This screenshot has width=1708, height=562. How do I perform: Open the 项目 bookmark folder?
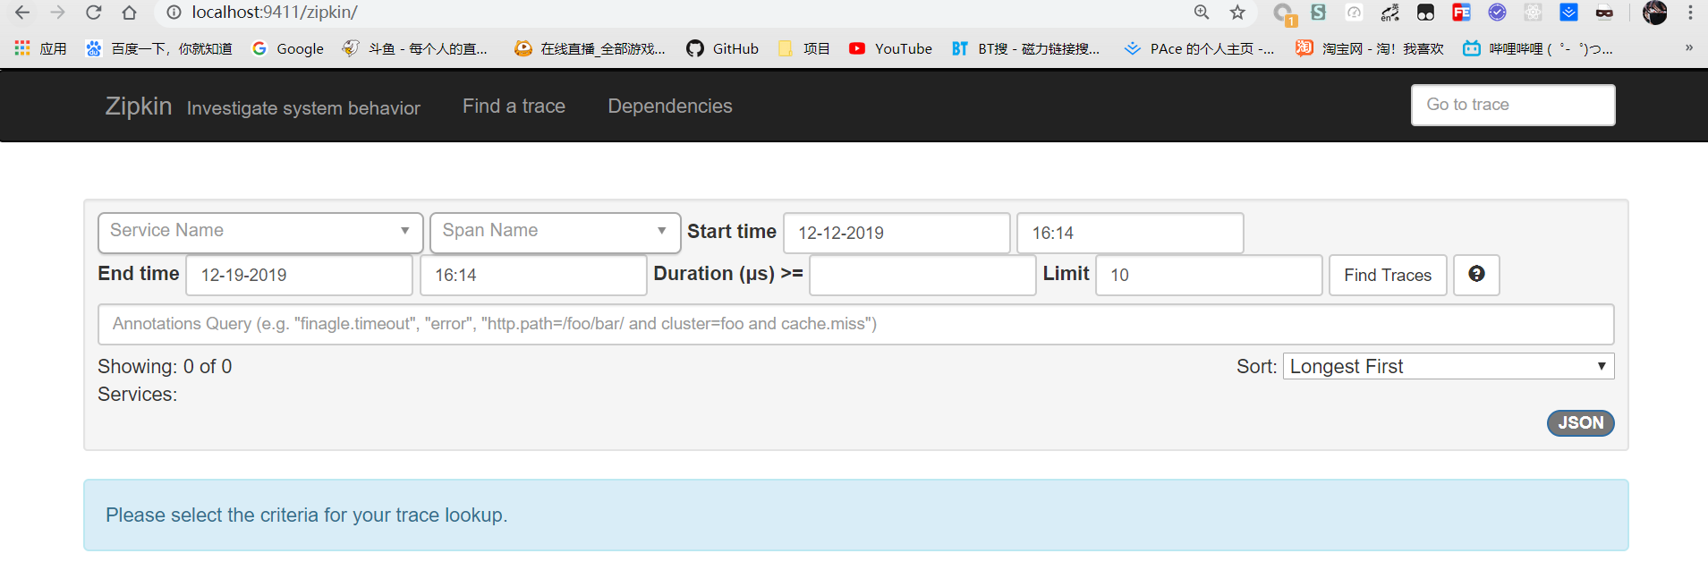[x=803, y=48]
